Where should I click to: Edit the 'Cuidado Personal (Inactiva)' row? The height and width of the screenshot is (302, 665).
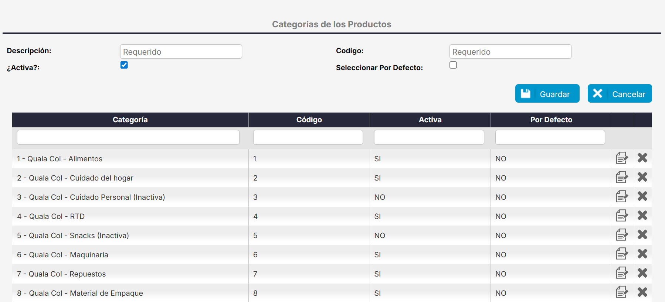[x=622, y=196]
